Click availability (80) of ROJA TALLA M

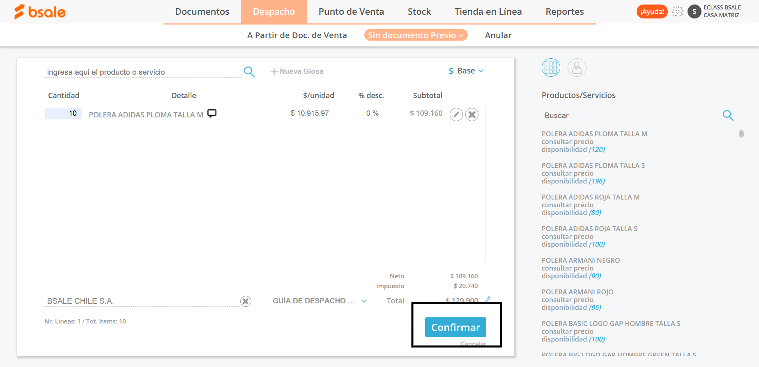tap(595, 213)
